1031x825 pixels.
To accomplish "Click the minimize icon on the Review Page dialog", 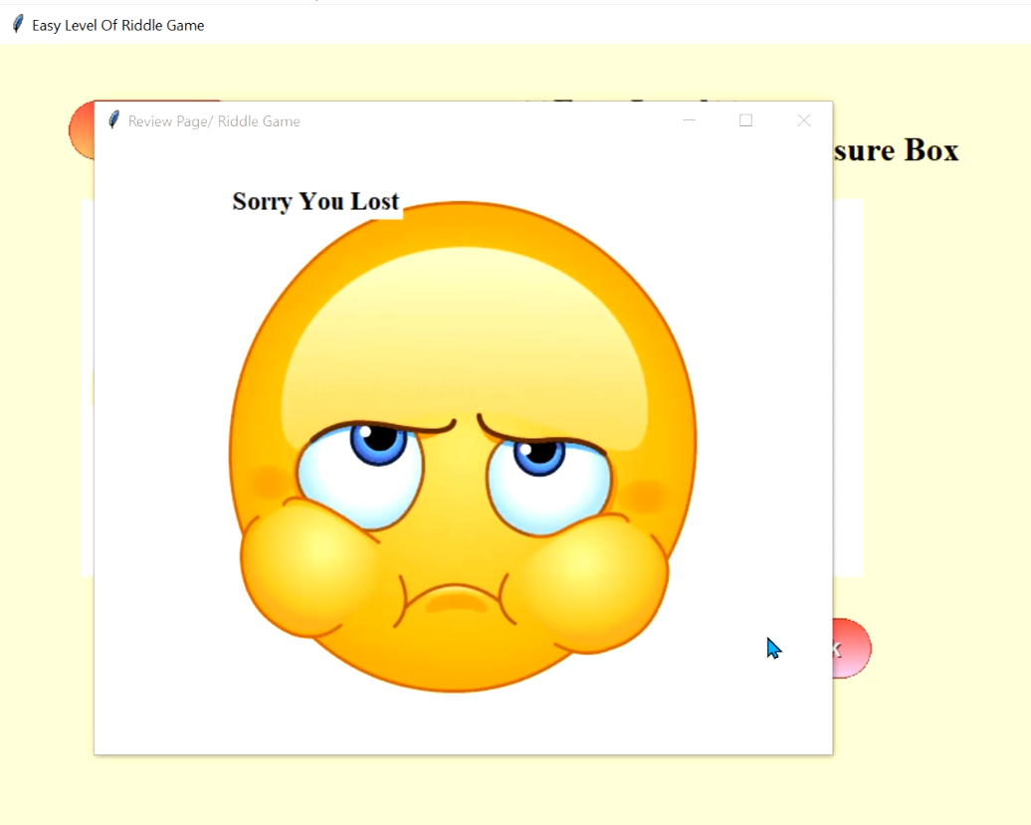I will pos(689,120).
